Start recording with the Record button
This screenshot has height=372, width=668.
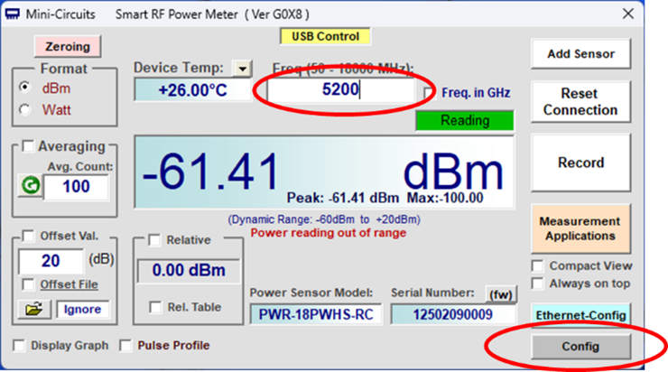click(x=580, y=163)
